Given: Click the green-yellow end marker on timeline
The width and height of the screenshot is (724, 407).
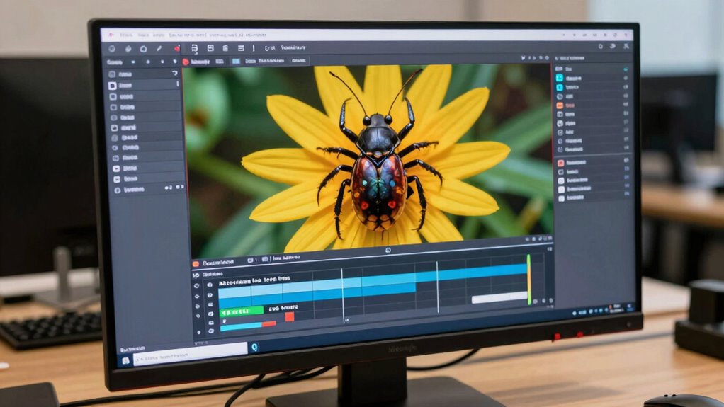Looking at the screenshot, I should point(528,280).
